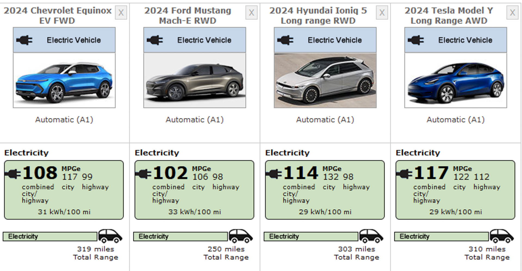Click the 102 MPGe rating box for Mustang
This screenshot has height=271, width=522.
[194, 190]
